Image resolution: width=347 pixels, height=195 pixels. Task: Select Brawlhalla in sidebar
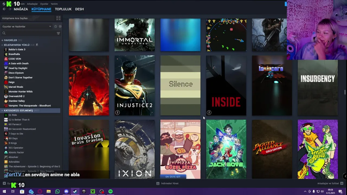(x=14, y=54)
